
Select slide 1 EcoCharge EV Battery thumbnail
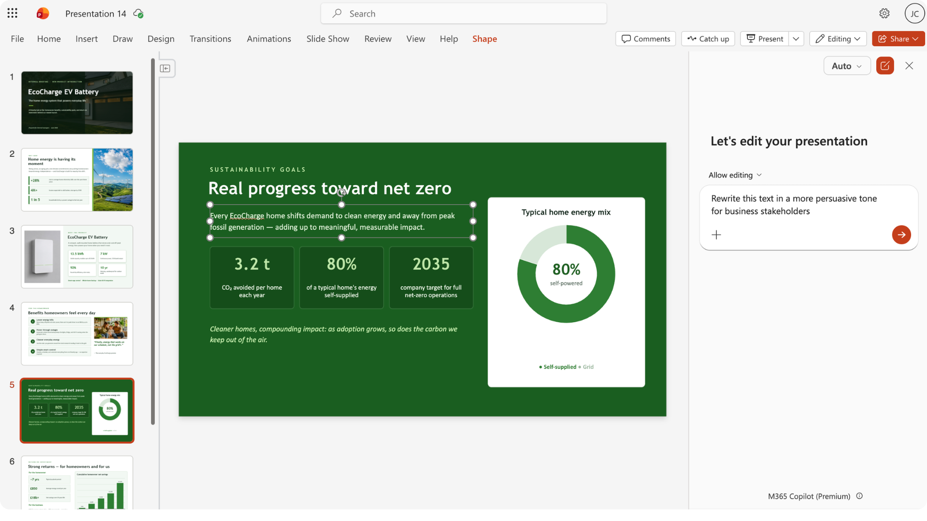click(x=77, y=103)
